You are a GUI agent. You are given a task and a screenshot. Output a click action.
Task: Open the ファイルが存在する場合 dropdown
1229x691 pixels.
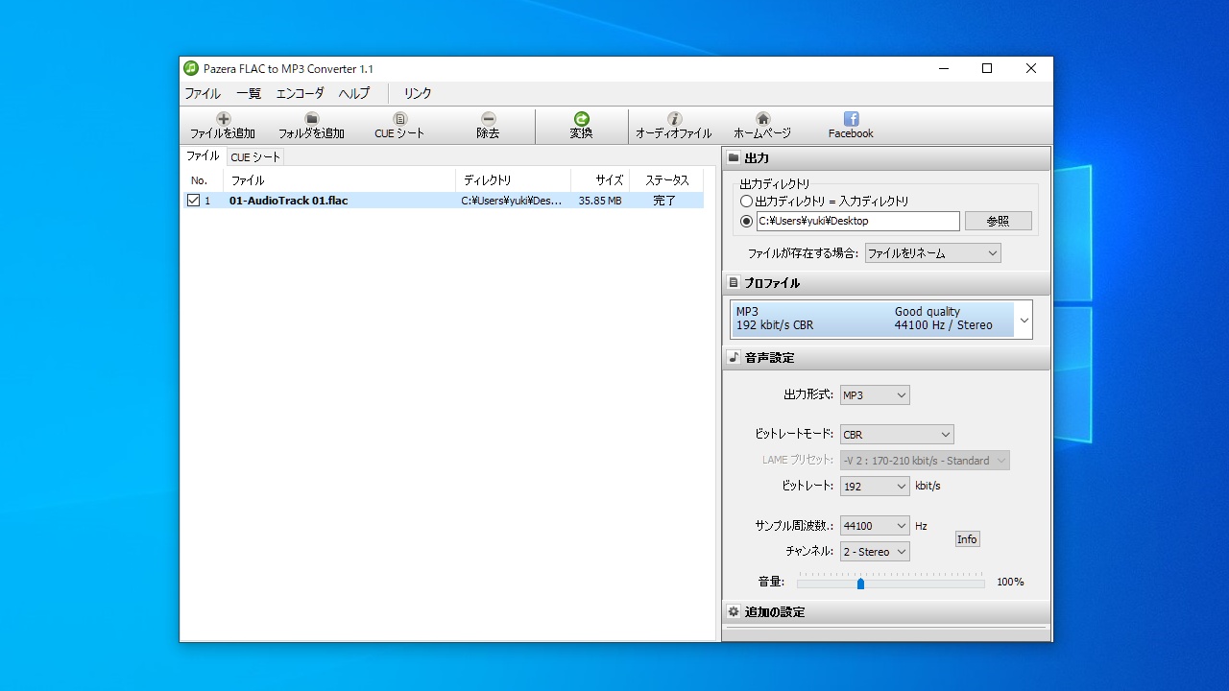(x=932, y=253)
